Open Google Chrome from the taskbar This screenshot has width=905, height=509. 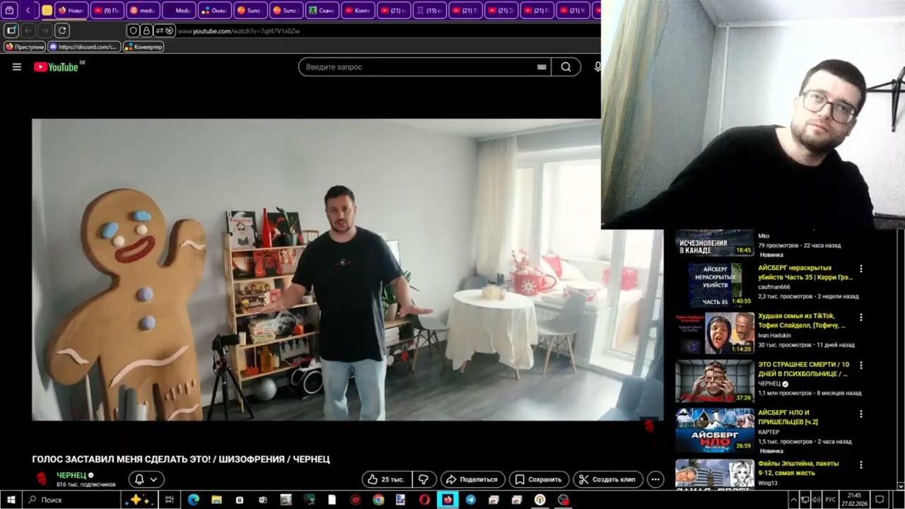(x=379, y=500)
